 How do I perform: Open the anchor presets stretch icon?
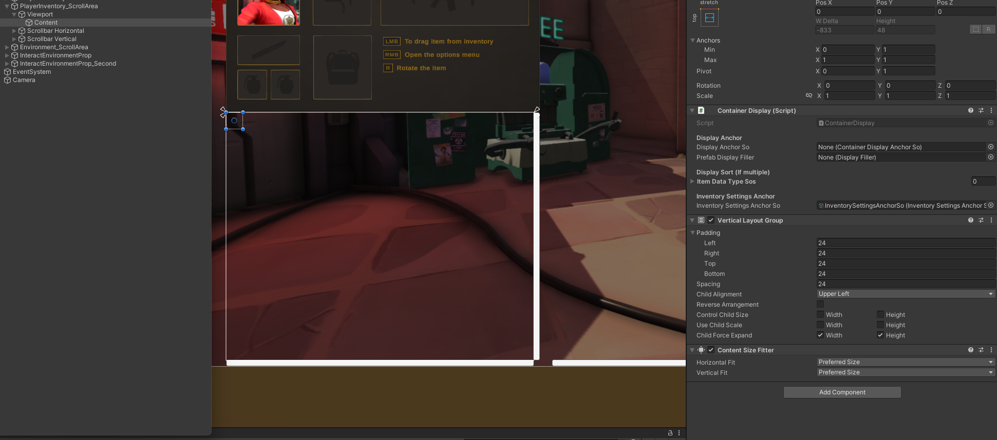(709, 18)
